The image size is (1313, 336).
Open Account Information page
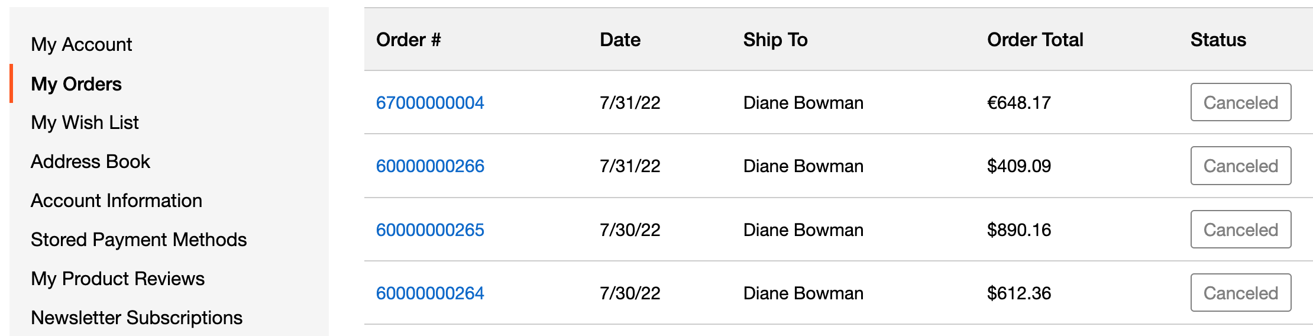pos(117,201)
